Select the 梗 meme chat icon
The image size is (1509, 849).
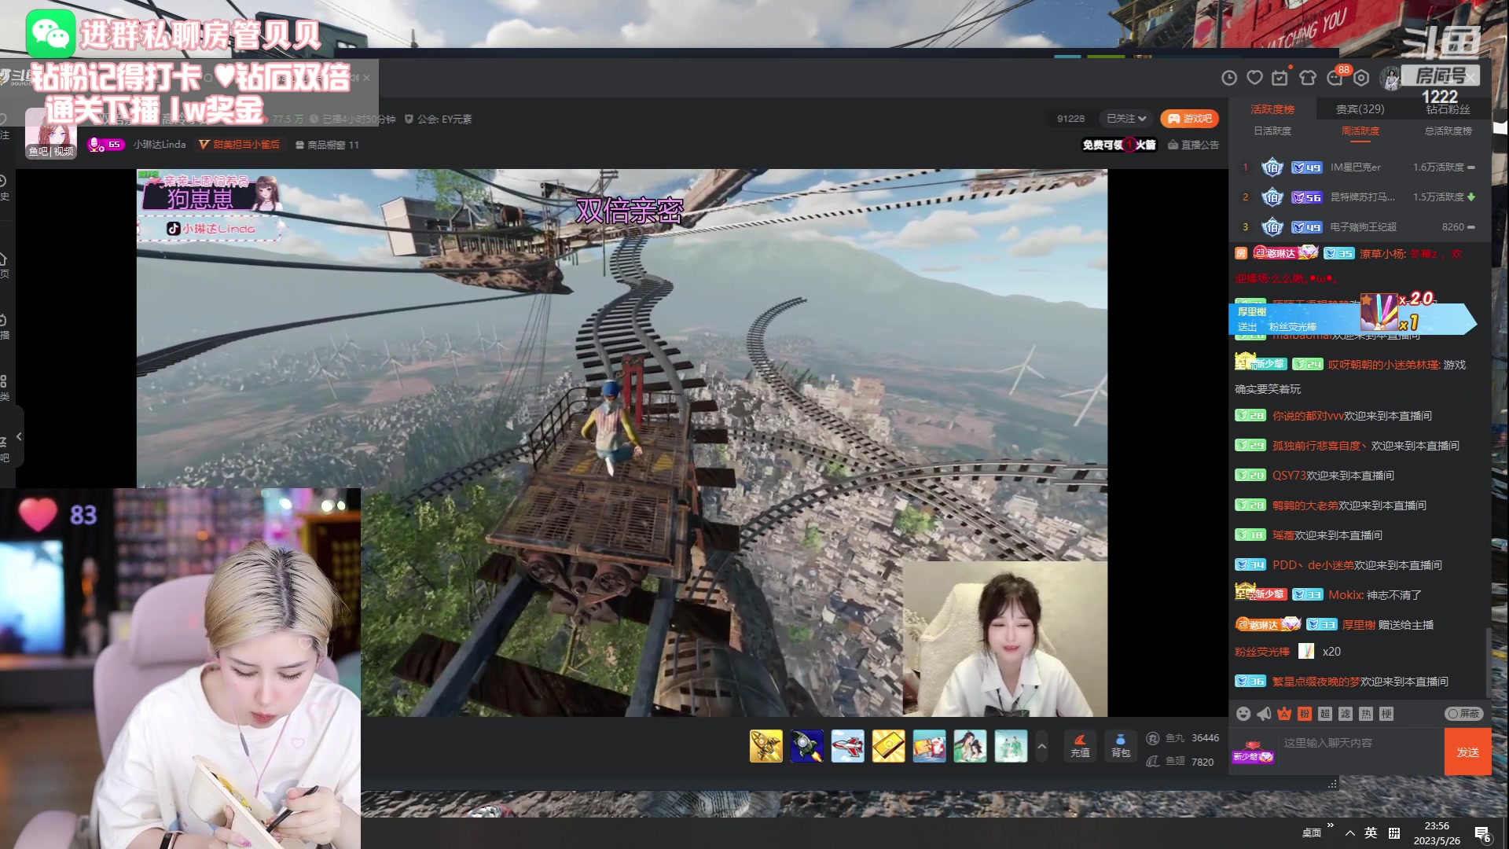(1386, 714)
